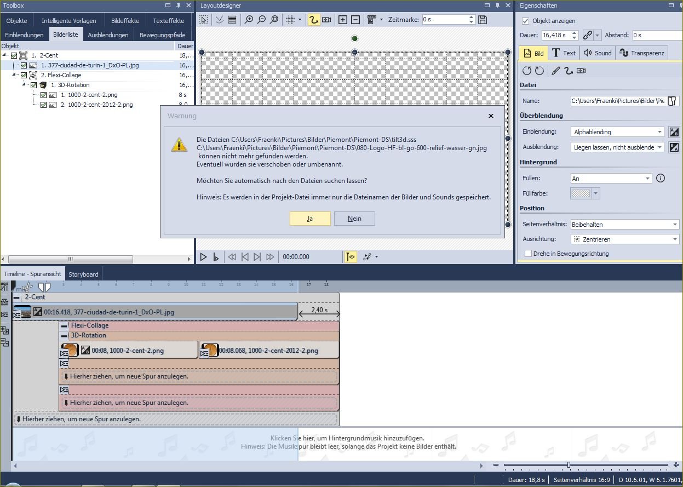Open the Seitenverhältnis dropdown set to Beibehalten
Image resolution: width=683 pixels, height=487 pixels.
coord(624,225)
